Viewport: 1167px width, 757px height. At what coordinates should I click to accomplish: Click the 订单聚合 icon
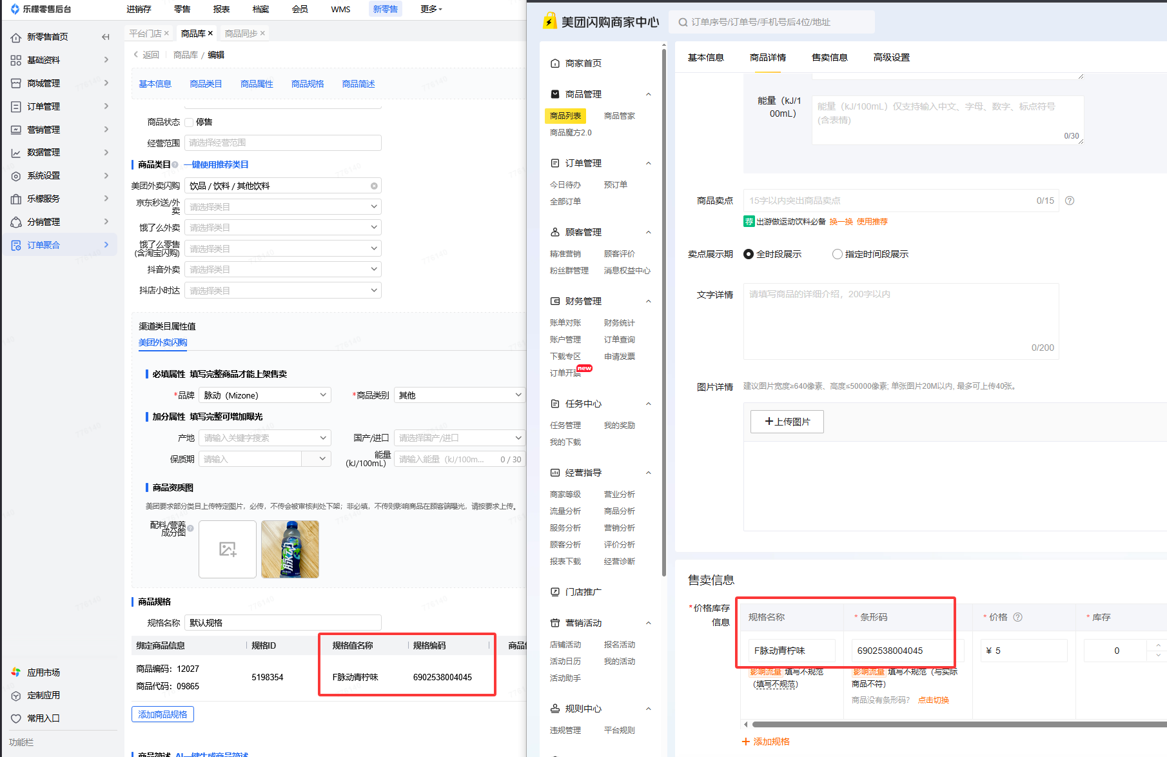[16, 245]
